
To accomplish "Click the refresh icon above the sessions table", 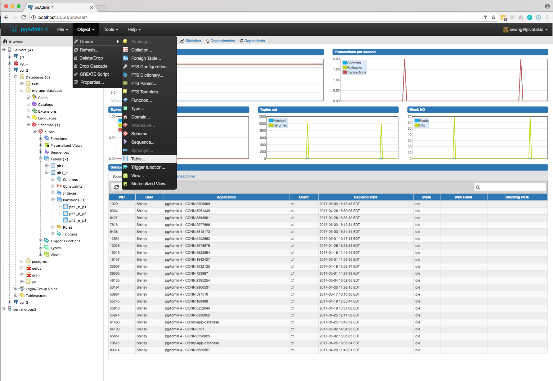I will coord(116,187).
